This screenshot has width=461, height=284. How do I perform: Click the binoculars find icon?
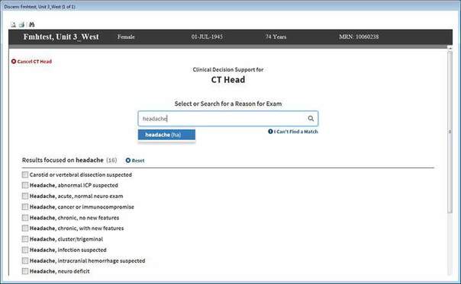click(x=32, y=24)
